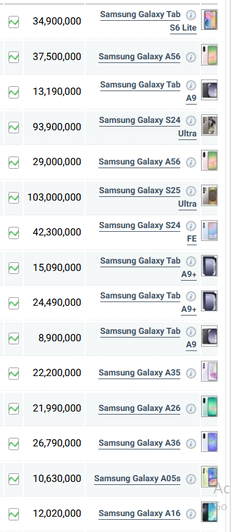Open trend chart icon beside 8,900,000

[13, 338]
